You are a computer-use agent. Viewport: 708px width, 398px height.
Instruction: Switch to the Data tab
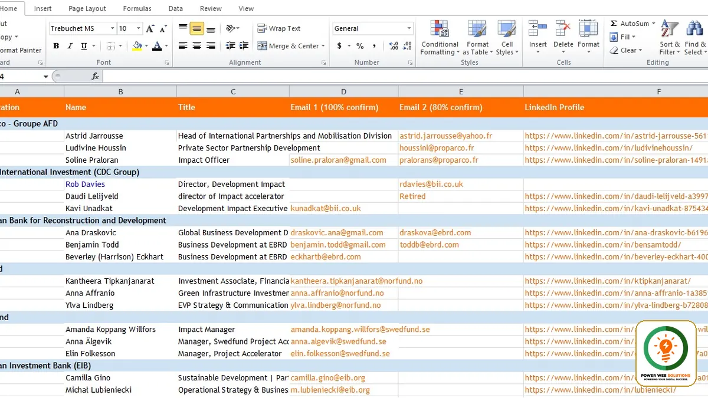(x=175, y=9)
